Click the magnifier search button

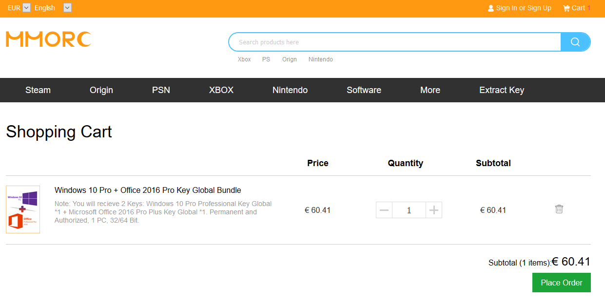pos(575,42)
